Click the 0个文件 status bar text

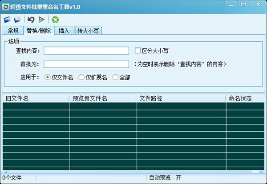(12, 178)
